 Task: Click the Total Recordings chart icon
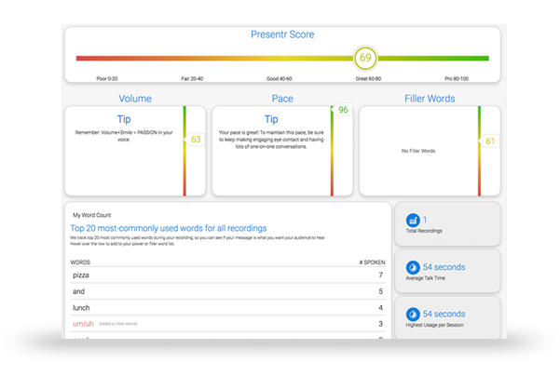click(413, 220)
